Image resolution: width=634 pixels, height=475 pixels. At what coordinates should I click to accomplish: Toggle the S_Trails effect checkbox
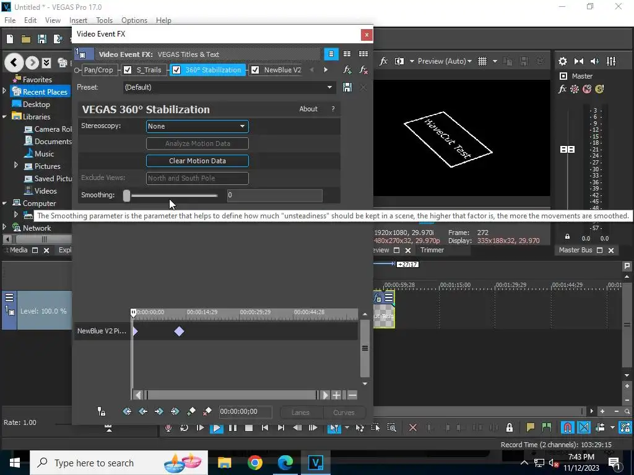(x=128, y=70)
